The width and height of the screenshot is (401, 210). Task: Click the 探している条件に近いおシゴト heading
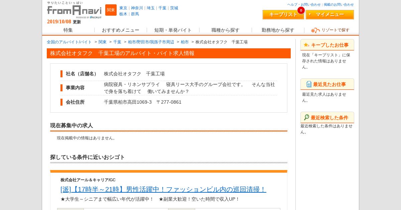tap(88, 157)
